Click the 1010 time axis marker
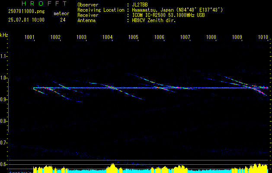272x173 pixels. [x=263, y=37]
